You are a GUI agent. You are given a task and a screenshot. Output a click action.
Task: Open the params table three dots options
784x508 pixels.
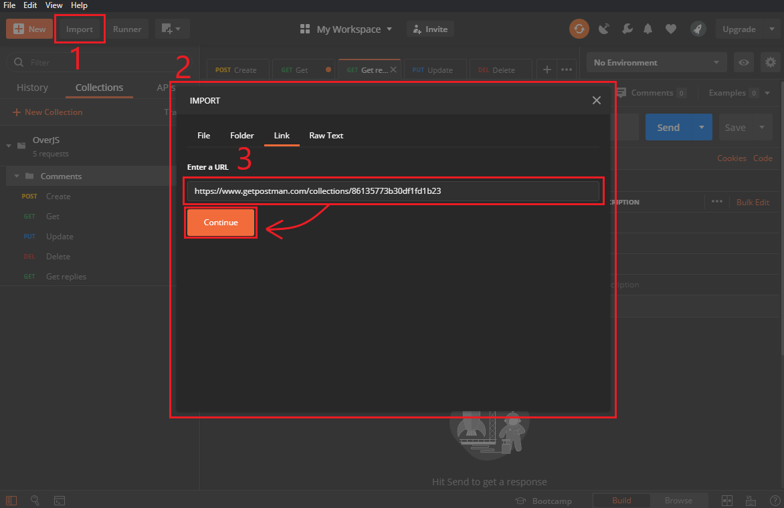click(717, 201)
